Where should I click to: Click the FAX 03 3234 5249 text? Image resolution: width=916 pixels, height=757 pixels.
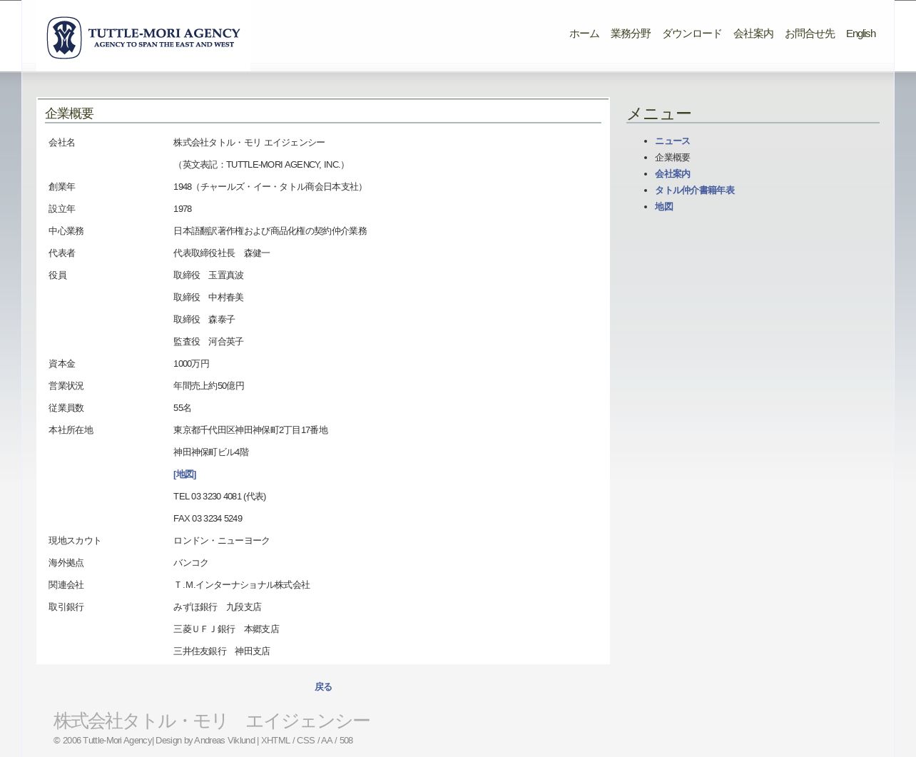pos(208,519)
